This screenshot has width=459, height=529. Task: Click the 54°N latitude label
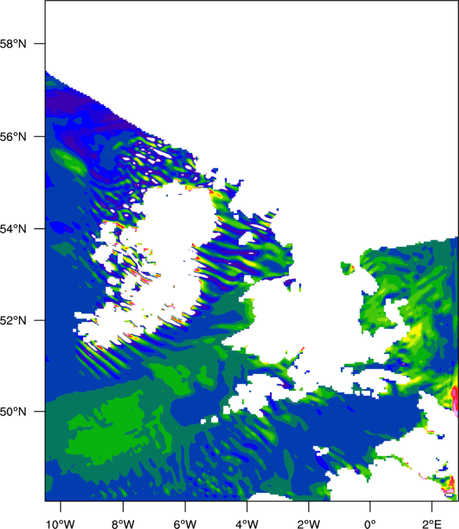pos(13,229)
